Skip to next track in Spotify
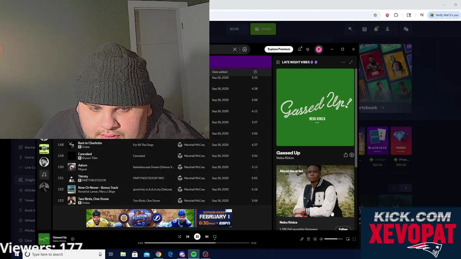Image resolution: width=461 pixels, height=259 pixels. coord(207,237)
